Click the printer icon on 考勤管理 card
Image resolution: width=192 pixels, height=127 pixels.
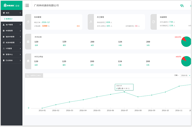[154, 22]
